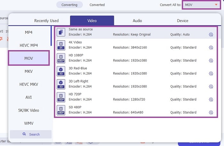Select the Converting tab button
This screenshot has width=224, height=146.
point(69,5)
